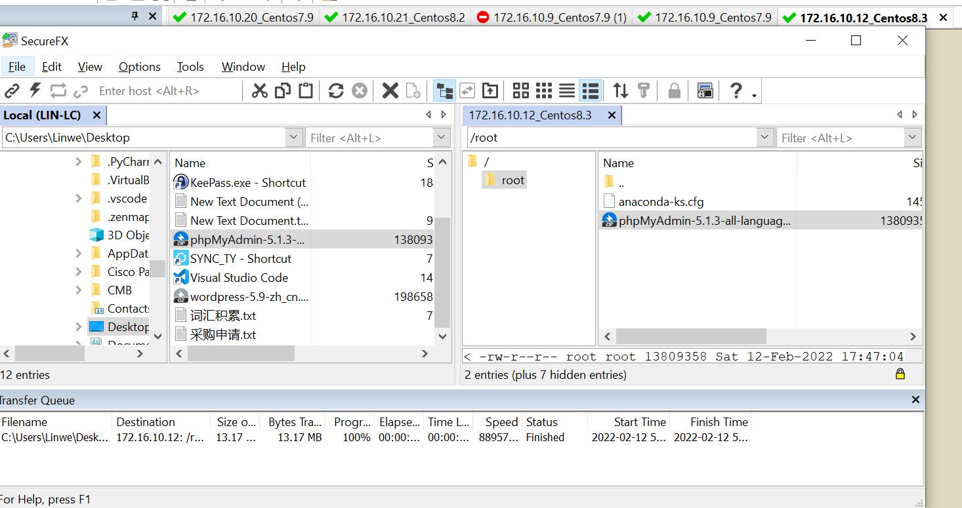Click the synchronized browsing icon
Image resolution: width=962 pixels, height=508 pixels.
pyautogui.click(x=467, y=90)
